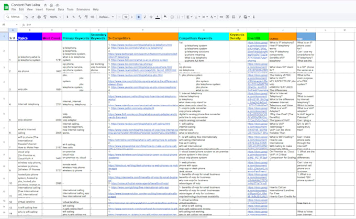Select the Word Count header cell
This screenshot has height=219, width=356.
pos(52,37)
